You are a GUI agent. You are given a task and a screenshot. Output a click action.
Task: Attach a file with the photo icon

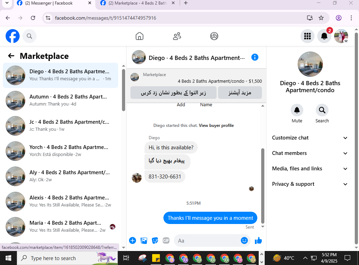tap(144, 240)
